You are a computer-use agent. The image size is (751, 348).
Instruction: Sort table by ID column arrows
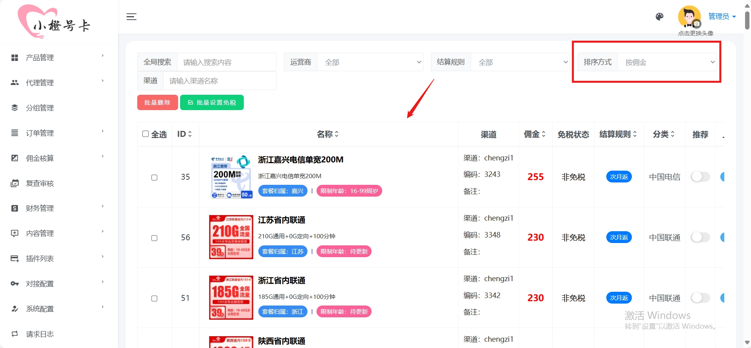190,134
